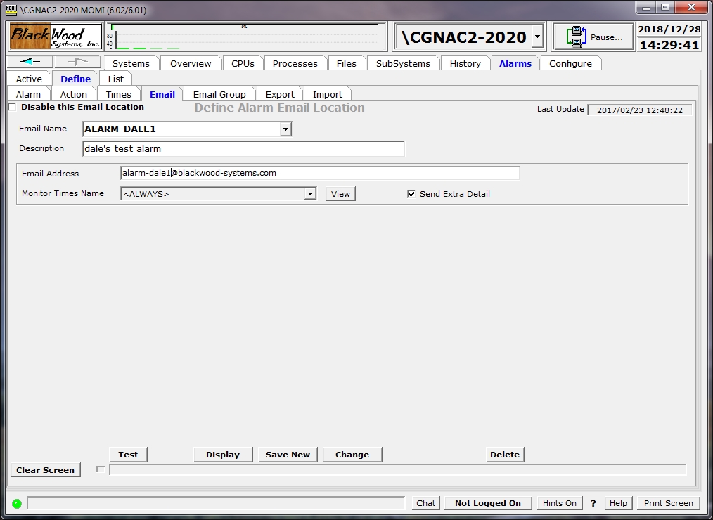Open the Email Name dropdown

coord(285,129)
